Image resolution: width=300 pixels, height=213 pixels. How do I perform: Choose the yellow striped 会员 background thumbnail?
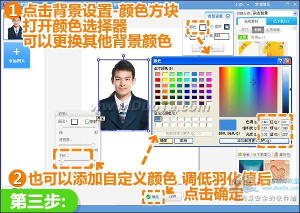(274, 49)
